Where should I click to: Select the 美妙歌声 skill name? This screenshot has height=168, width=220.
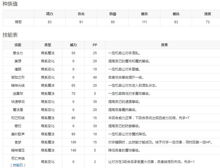pos(18,134)
